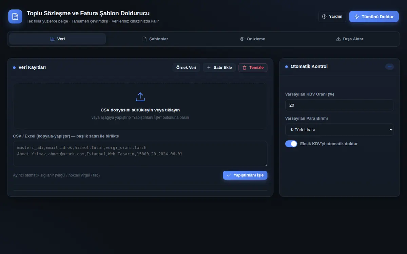Load Örnek Veri sample data
Screen dimensions: 407x254
[186, 68]
